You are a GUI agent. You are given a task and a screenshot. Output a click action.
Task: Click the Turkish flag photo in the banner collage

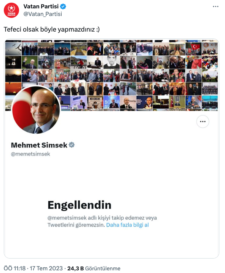(193, 49)
